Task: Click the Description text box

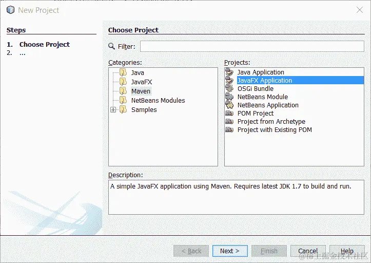Action: 236,197
